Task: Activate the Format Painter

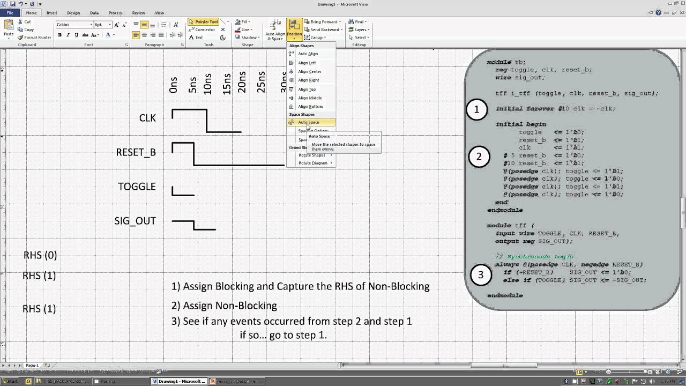Action: pyautogui.click(x=34, y=38)
